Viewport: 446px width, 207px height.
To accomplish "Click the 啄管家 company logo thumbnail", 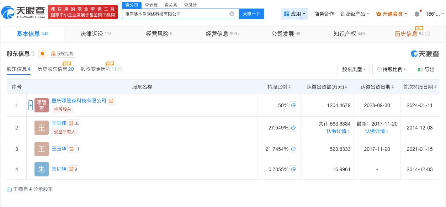I will click(42, 105).
